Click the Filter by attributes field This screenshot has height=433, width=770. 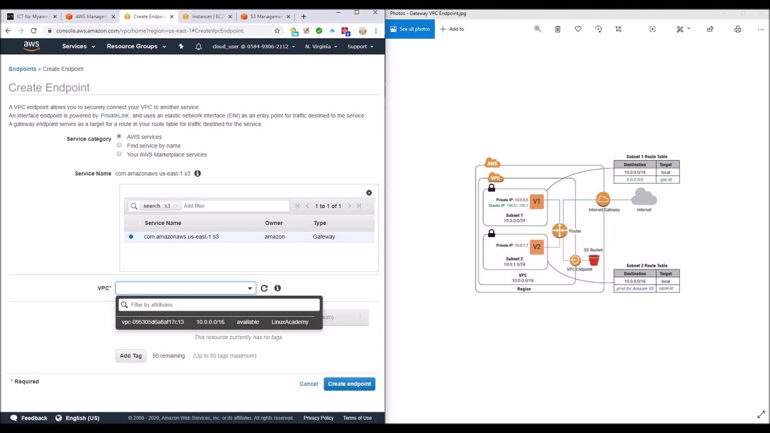click(219, 305)
